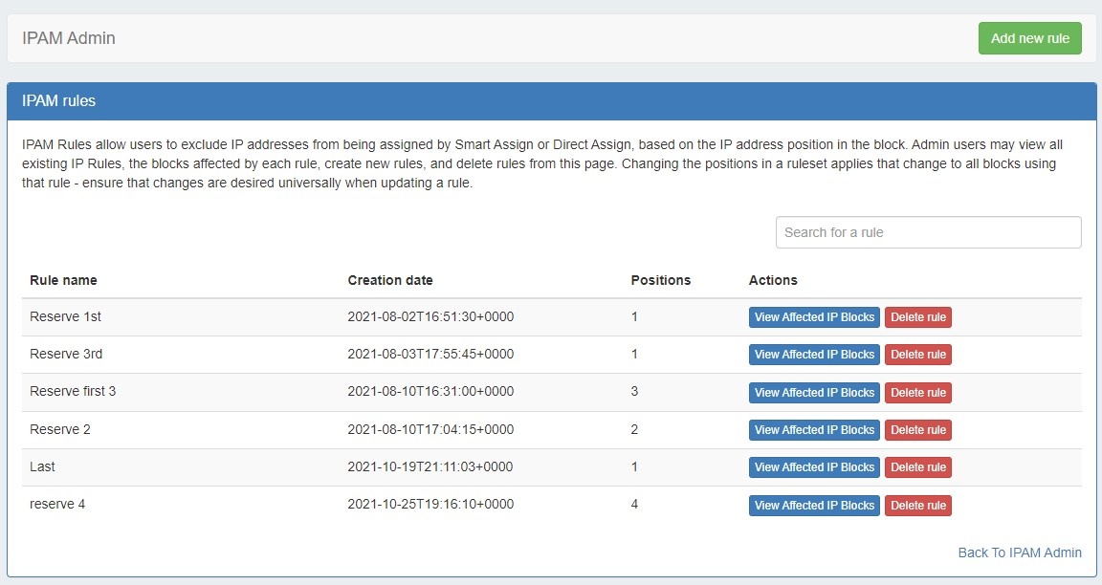View affected IP blocks for Reserve first 3
This screenshot has width=1102, height=585.
point(814,392)
